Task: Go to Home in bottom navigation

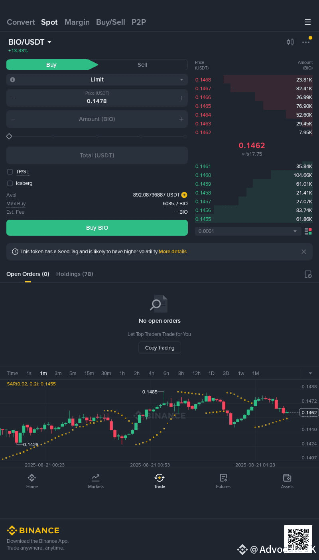Action: (32, 481)
